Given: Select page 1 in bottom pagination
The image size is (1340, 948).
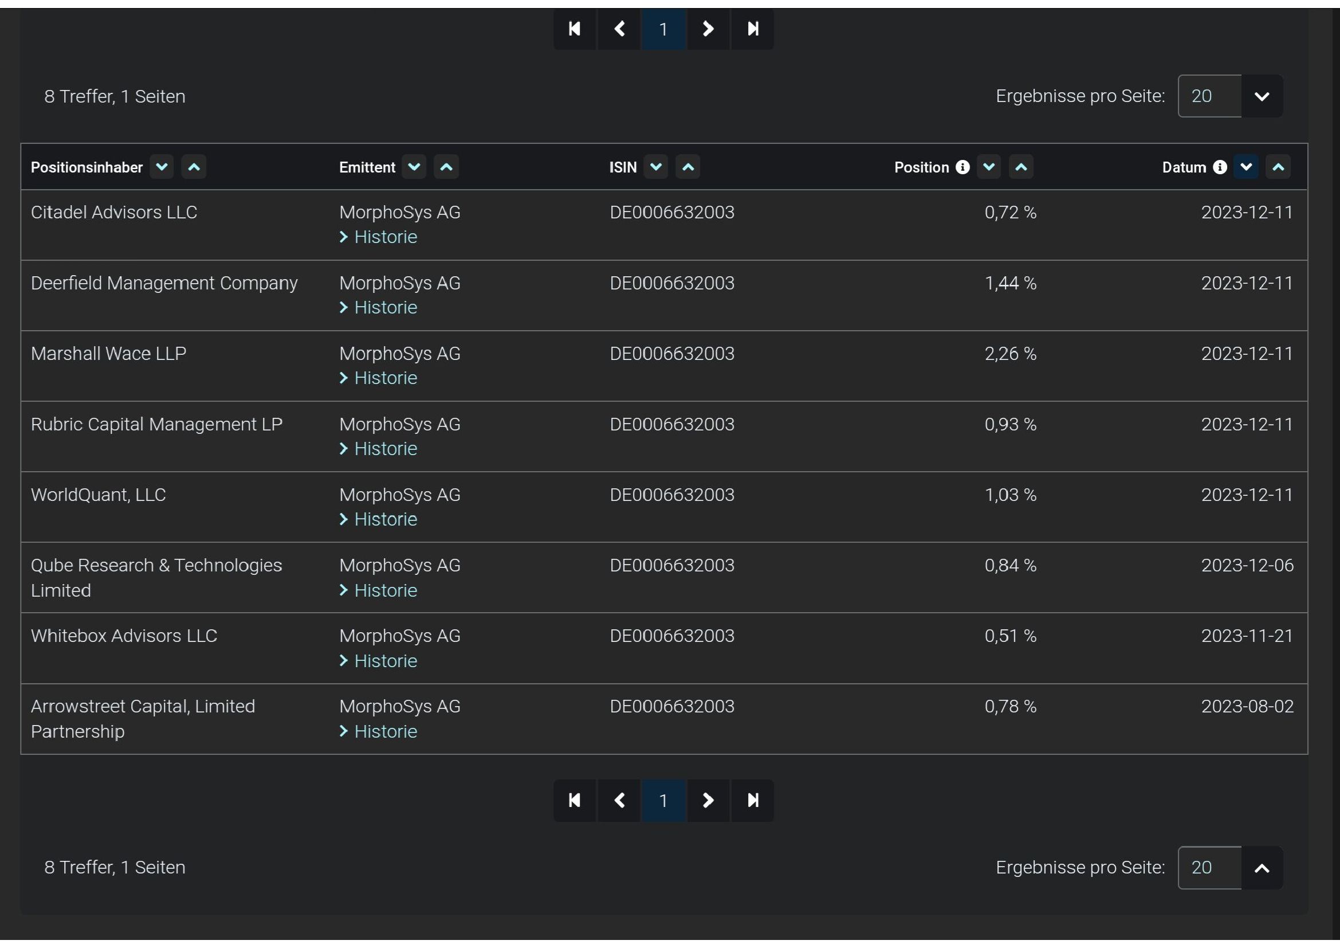Looking at the screenshot, I should click(x=663, y=800).
